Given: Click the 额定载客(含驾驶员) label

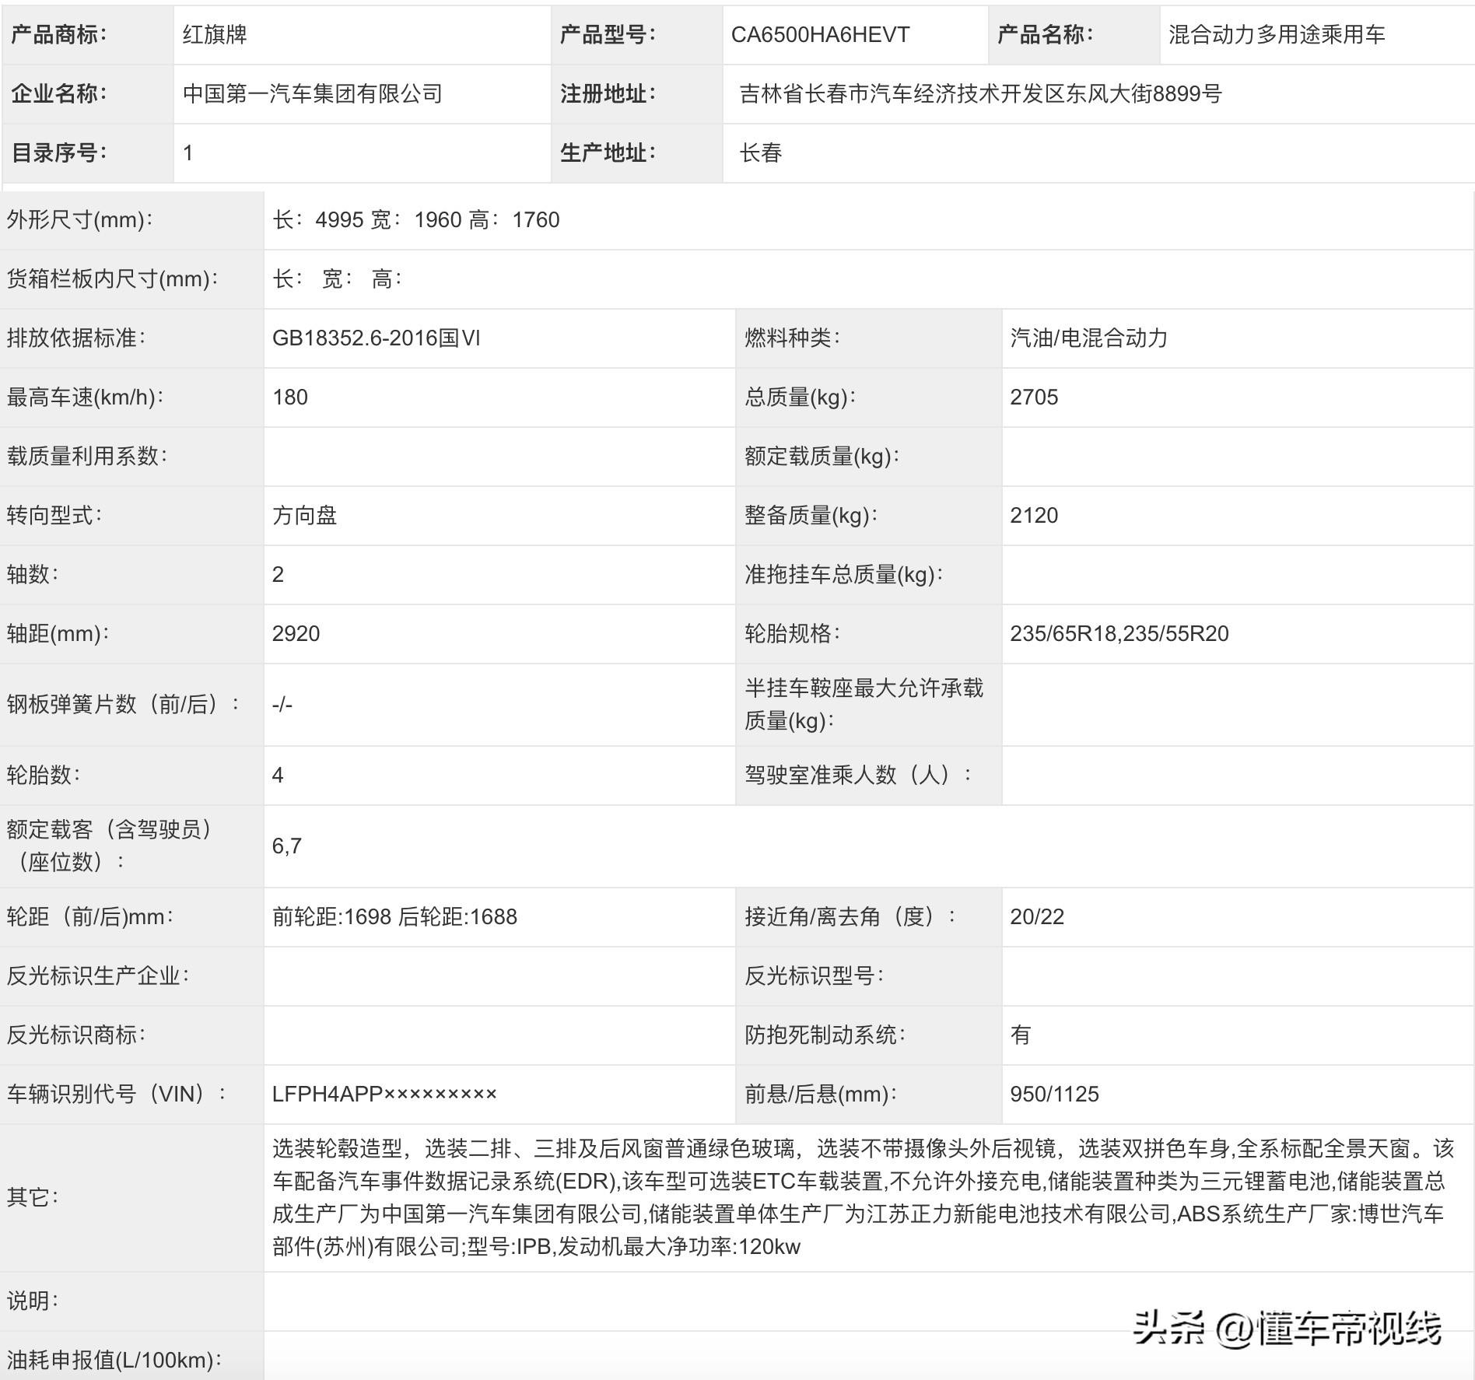Looking at the screenshot, I should coord(109,846).
